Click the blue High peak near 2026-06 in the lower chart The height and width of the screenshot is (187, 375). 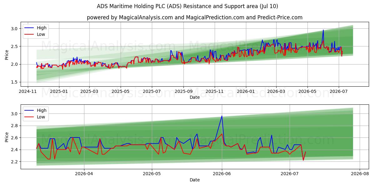point(222,116)
